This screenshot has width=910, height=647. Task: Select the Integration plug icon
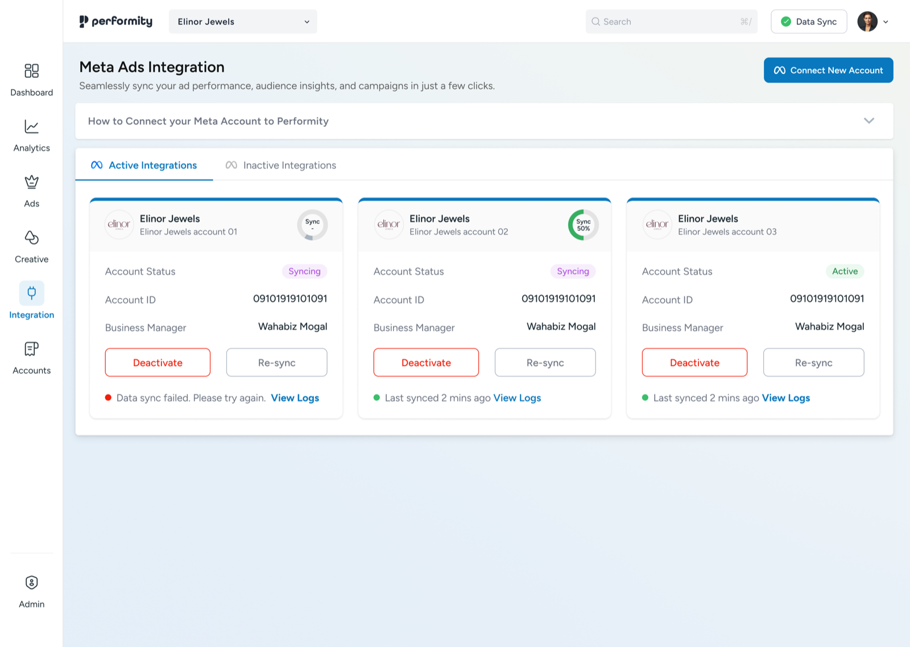pyautogui.click(x=31, y=293)
